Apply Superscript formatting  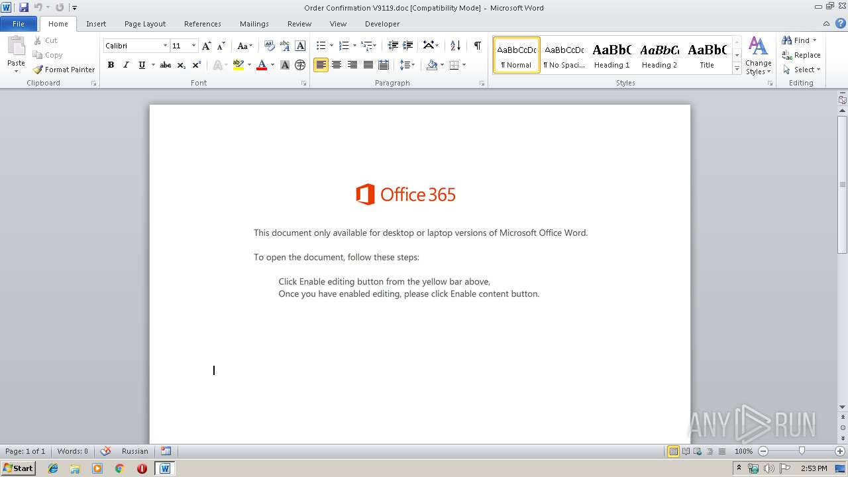pyautogui.click(x=197, y=65)
